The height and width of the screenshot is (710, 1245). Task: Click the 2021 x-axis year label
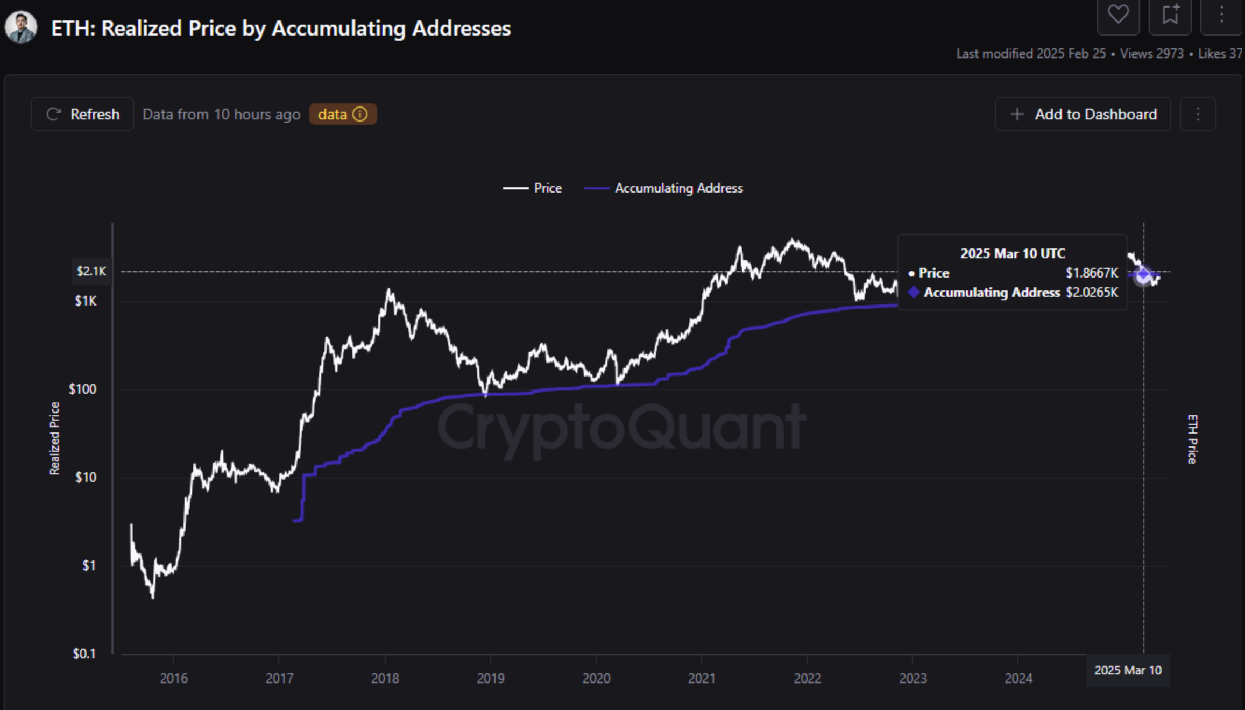(x=702, y=678)
